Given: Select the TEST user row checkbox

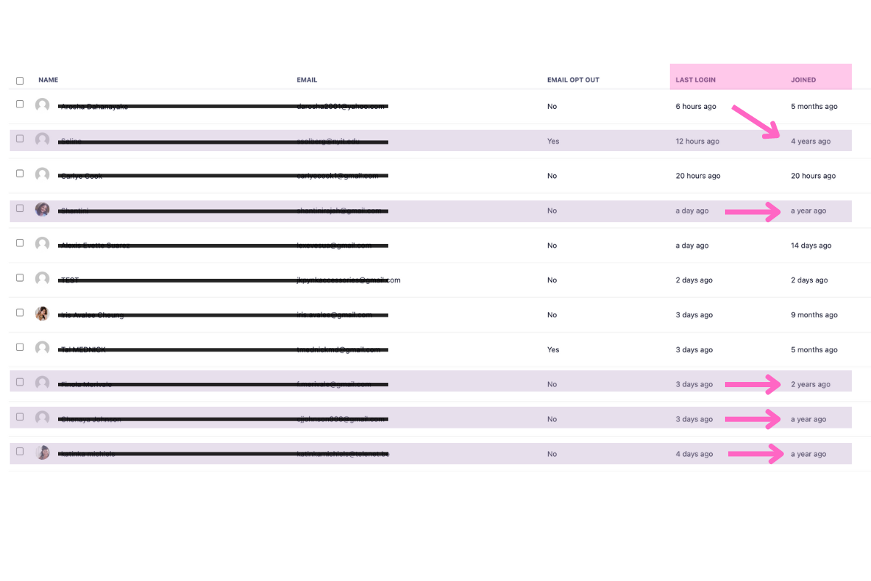Looking at the screenshot, I should coord(20,277).
